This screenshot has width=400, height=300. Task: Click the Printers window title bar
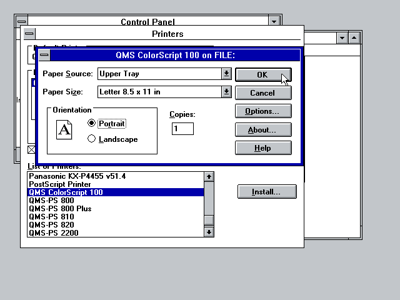pyautogui.click(x=167, y=34)
